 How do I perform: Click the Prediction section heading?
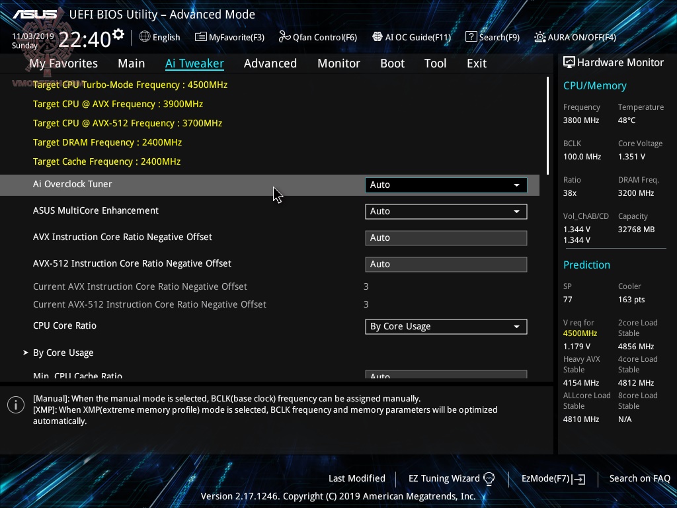coord(586,265)
